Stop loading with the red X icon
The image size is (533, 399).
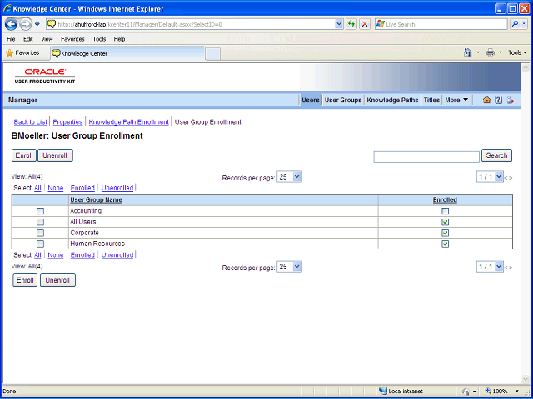click(x=365, y=24)
